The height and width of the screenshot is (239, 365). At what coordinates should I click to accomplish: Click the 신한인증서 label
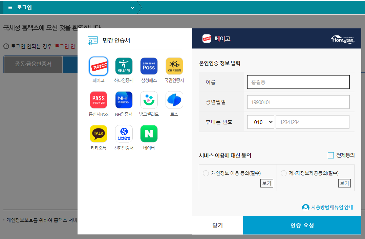pos(124,148)
